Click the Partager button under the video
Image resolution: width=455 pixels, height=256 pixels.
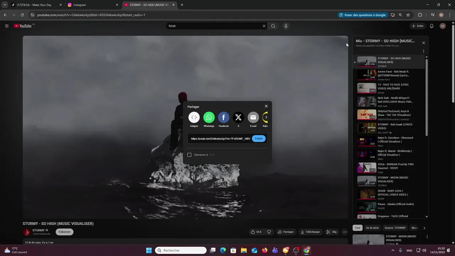tap(286, 232)
